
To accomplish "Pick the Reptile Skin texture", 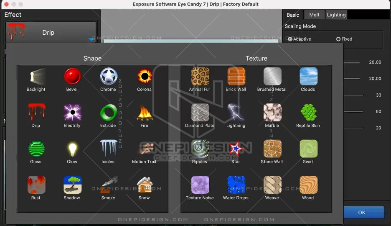I will pos(308,113).
